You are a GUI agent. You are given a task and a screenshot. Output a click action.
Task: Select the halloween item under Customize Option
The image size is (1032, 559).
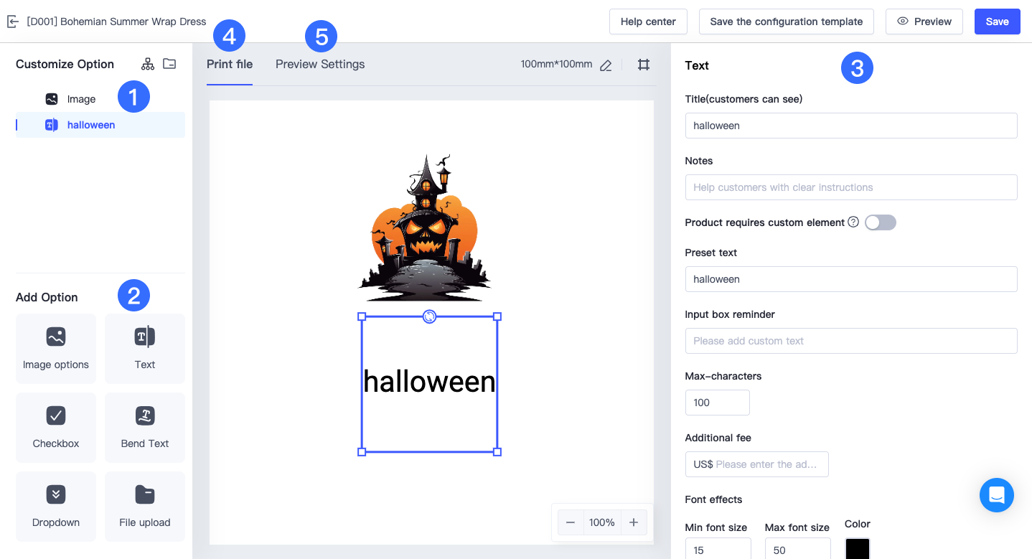[x=90, y=124]
